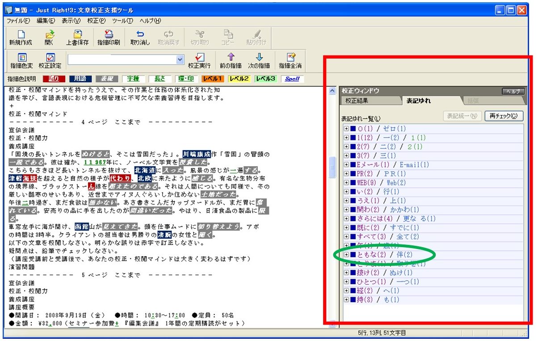Jump to the next finding 次の指摘

[259, 61]
